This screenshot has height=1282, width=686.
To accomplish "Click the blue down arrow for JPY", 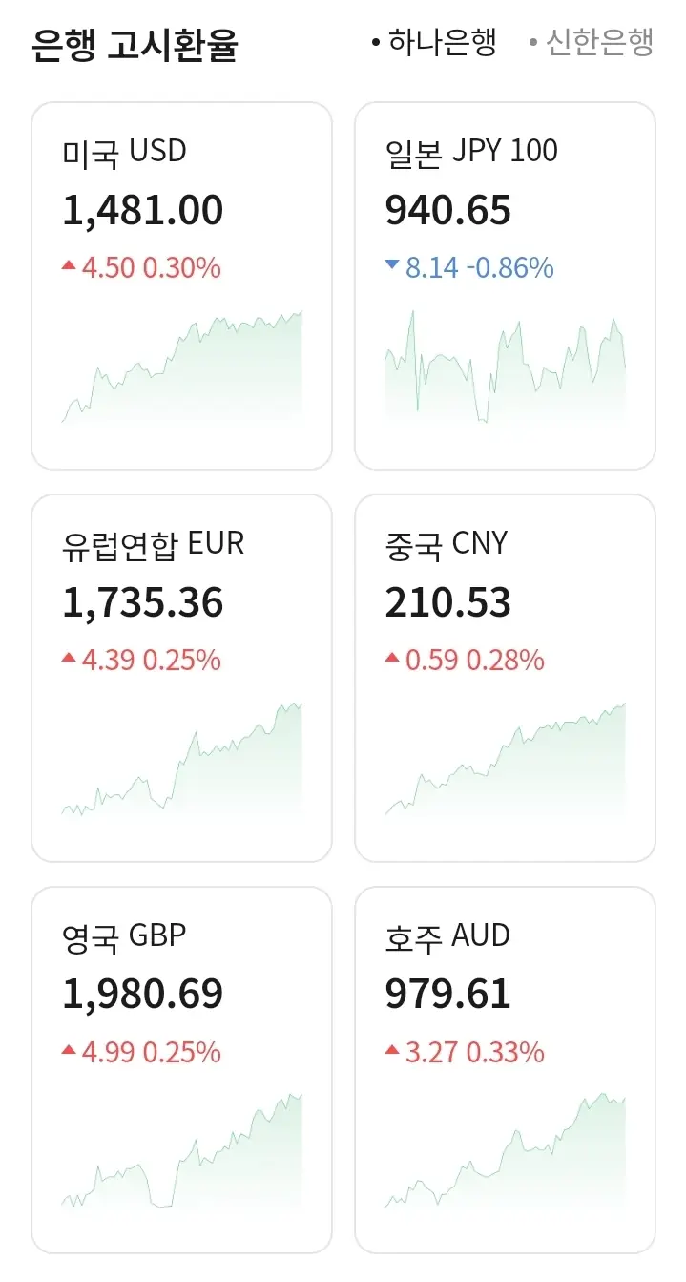I will [x=391, y=266].
